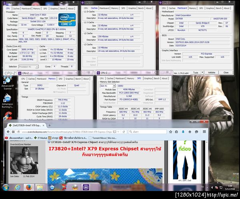Open About tab in Mainboard CPU-Z window

click(x=226, y=8)
